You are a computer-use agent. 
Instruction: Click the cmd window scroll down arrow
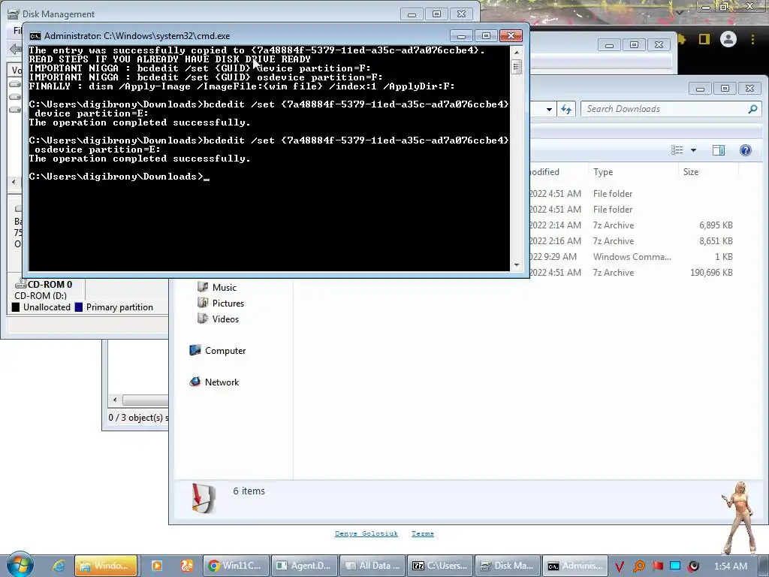(x=517, y=265)
